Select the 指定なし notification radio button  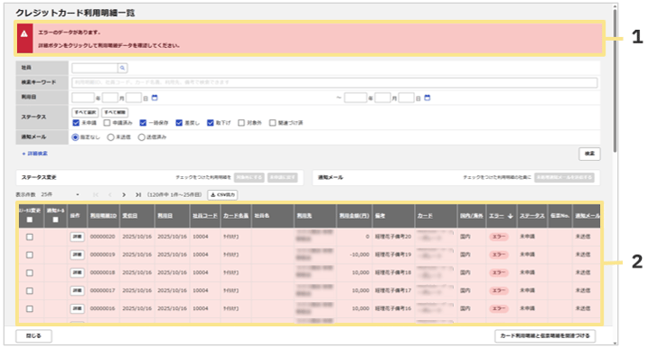click(75, 137)
